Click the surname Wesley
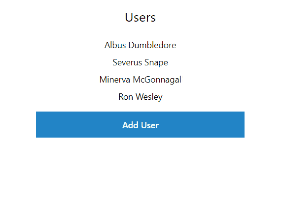 [149, 97]
